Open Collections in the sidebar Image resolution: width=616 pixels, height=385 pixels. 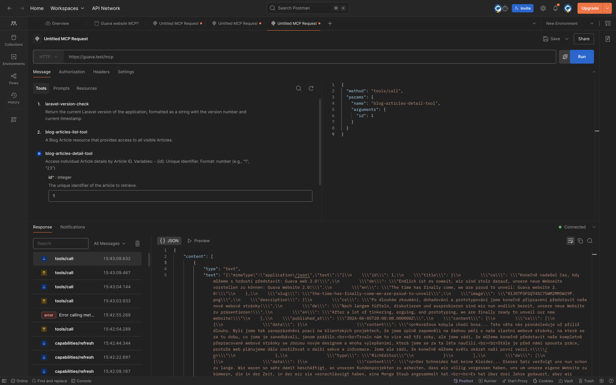[x=13, y=40]
